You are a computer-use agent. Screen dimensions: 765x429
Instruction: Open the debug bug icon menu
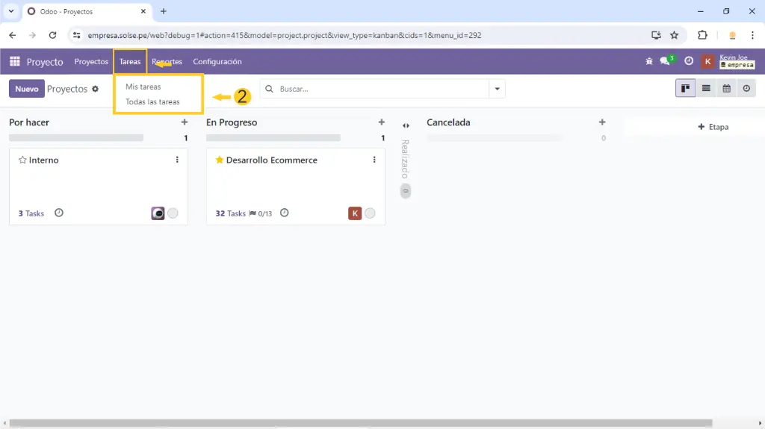[648, 62]
